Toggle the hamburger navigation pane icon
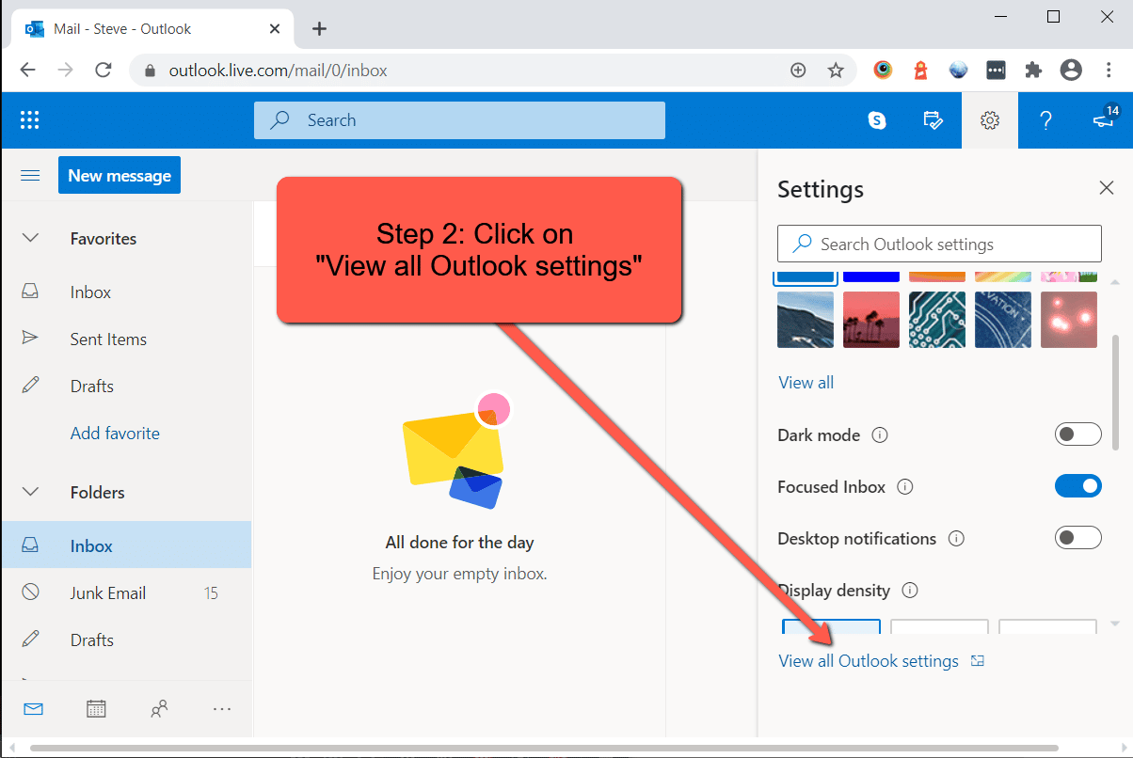The width and height of the screenshot is (1133, 758). tap(30, 176)
